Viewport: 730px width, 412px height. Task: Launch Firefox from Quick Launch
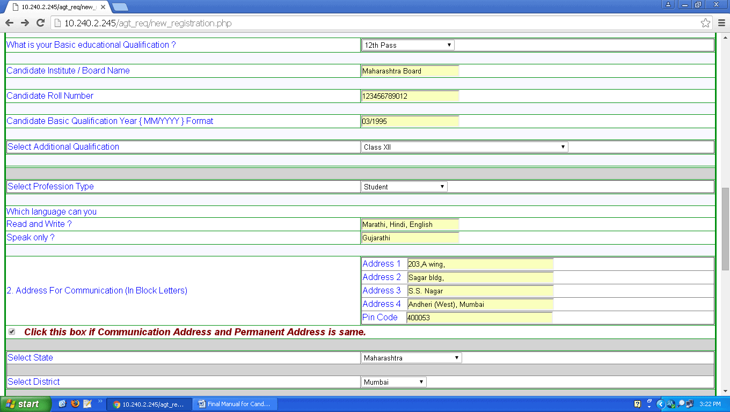(x=75, y=403)
